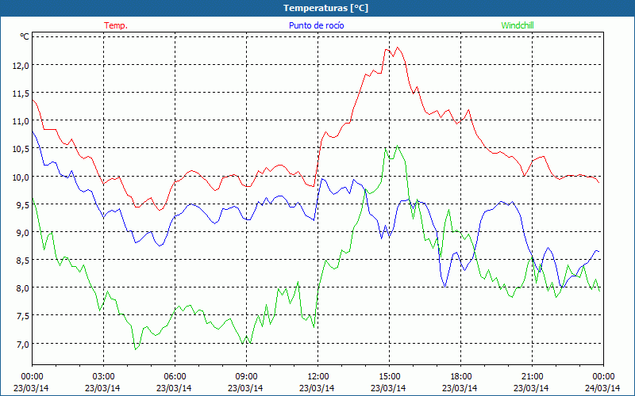Viewport: 635px width, 396px height.
Task: Click the 12:00 time axis label
Action: (x=318, y=377)
